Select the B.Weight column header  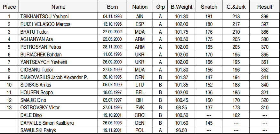coord(181,7)
